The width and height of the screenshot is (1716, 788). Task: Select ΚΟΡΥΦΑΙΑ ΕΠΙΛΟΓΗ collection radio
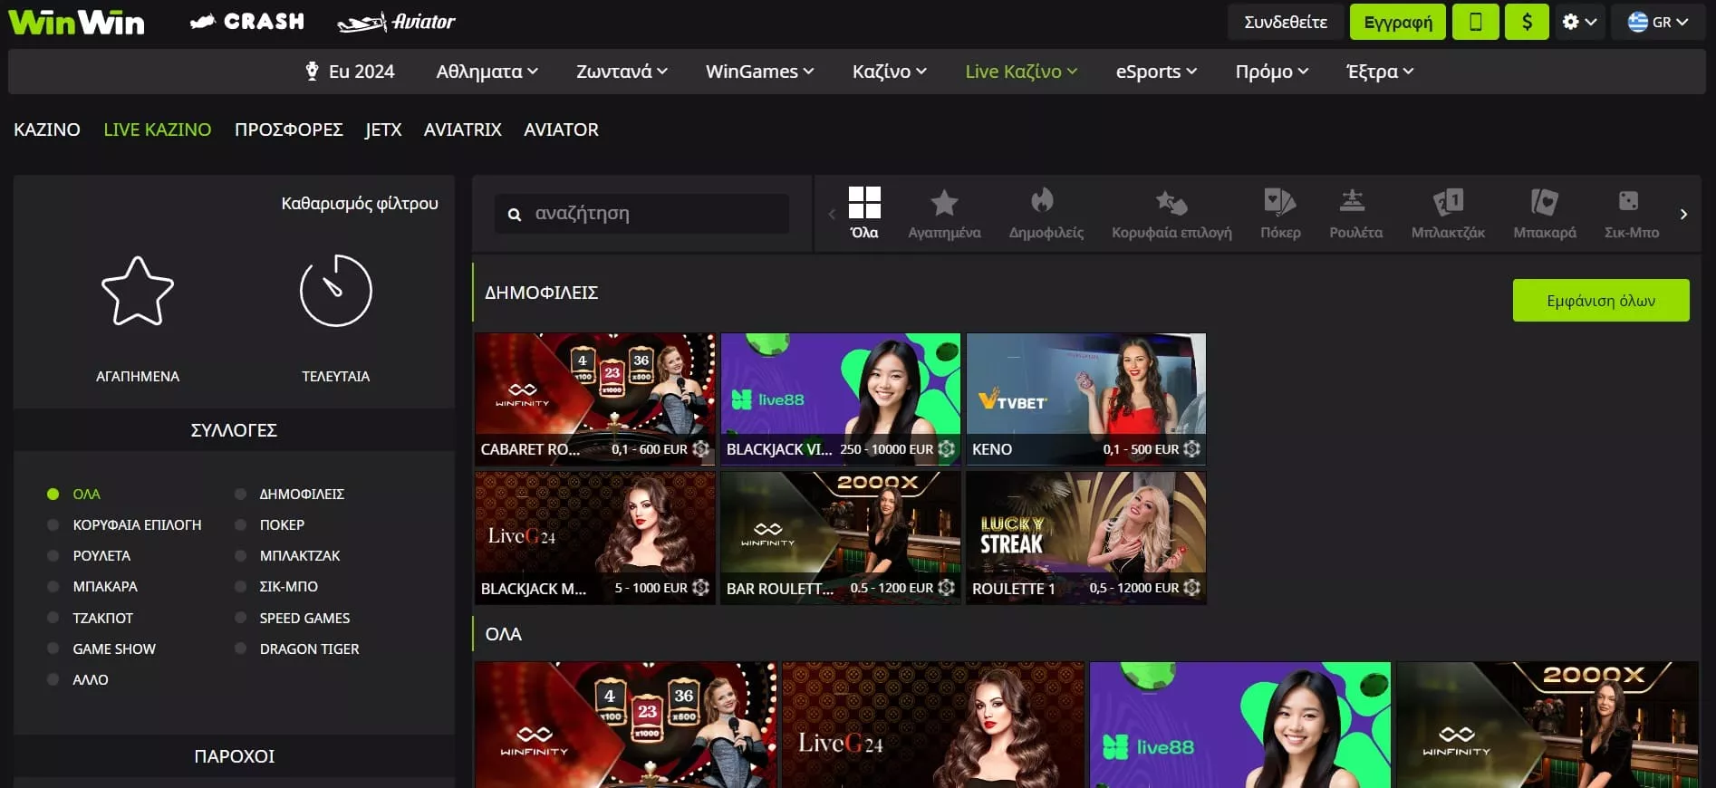coord(53,525)
